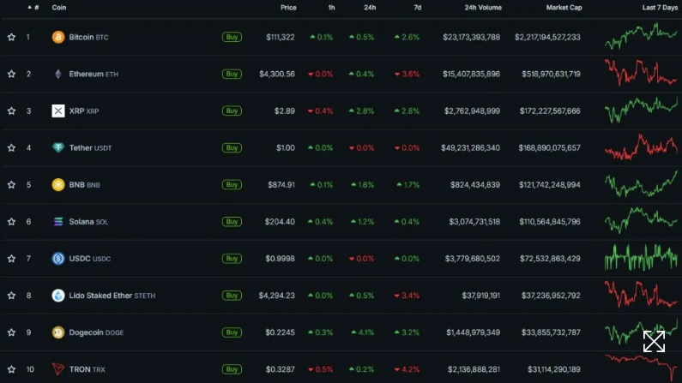
Task: Click the fullscreen expand icon
Action: (654, 342)
